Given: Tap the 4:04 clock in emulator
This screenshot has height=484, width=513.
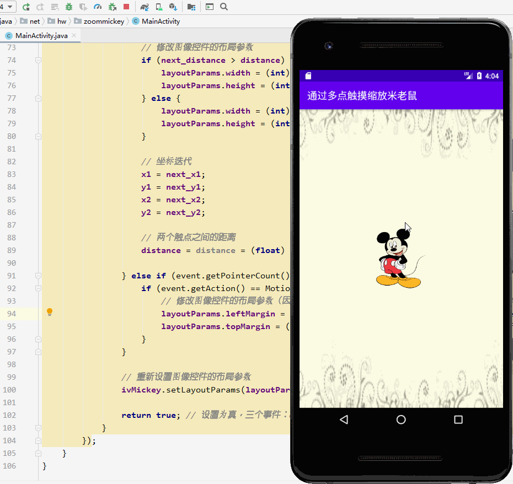Looking at the screenshot, I should pos(491,76).
